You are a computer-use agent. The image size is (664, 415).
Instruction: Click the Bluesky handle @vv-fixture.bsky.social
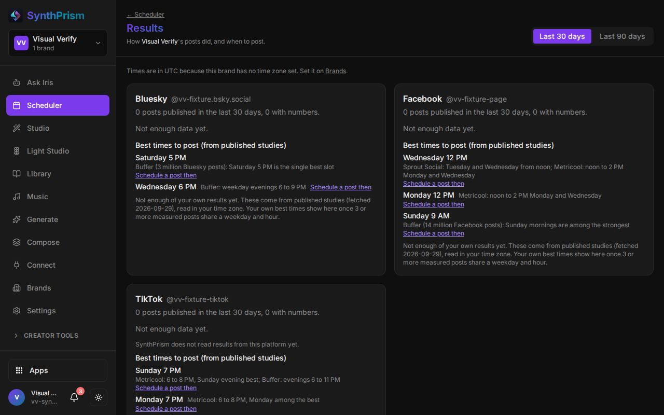tap(211, 99)
